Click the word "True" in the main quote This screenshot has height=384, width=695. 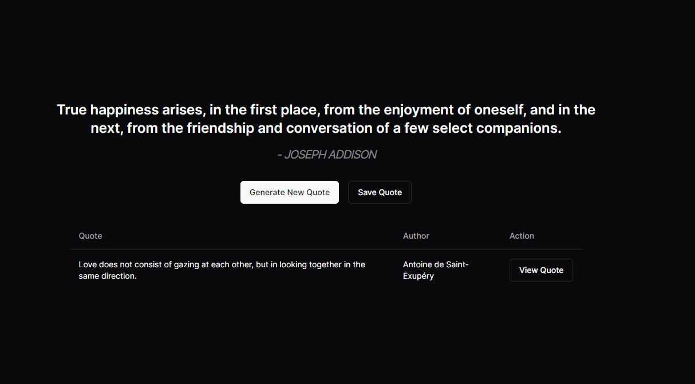coord(72,110)
